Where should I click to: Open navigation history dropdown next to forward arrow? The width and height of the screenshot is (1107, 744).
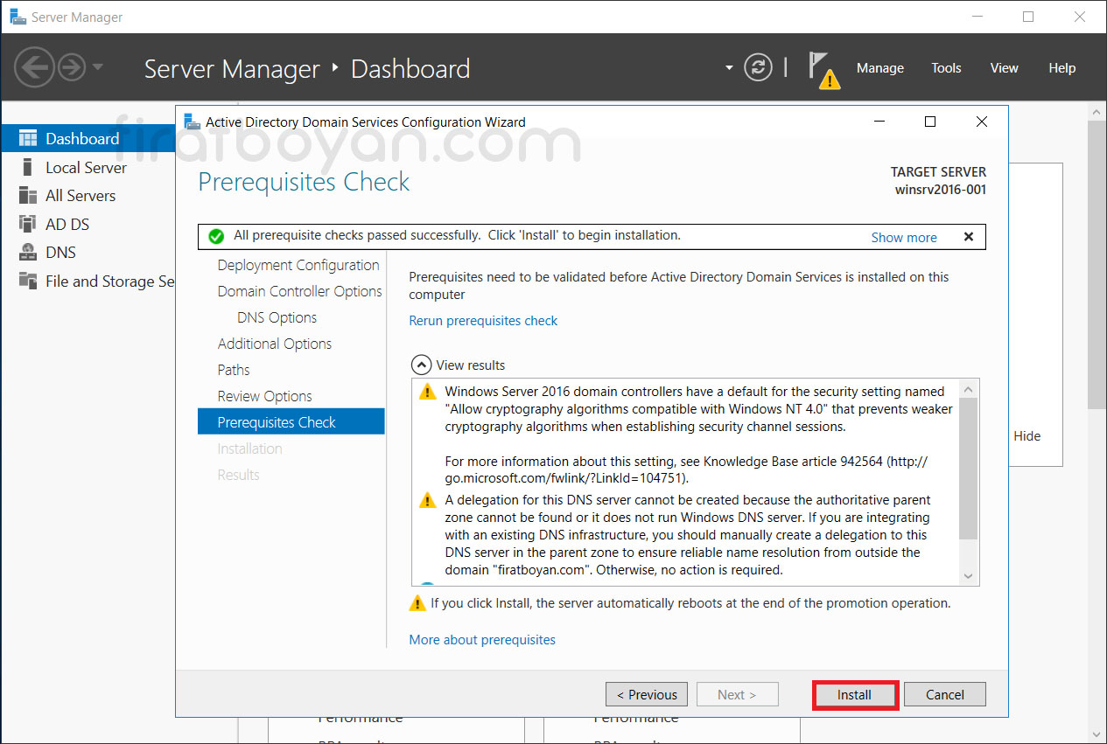(x=97, y=67)
